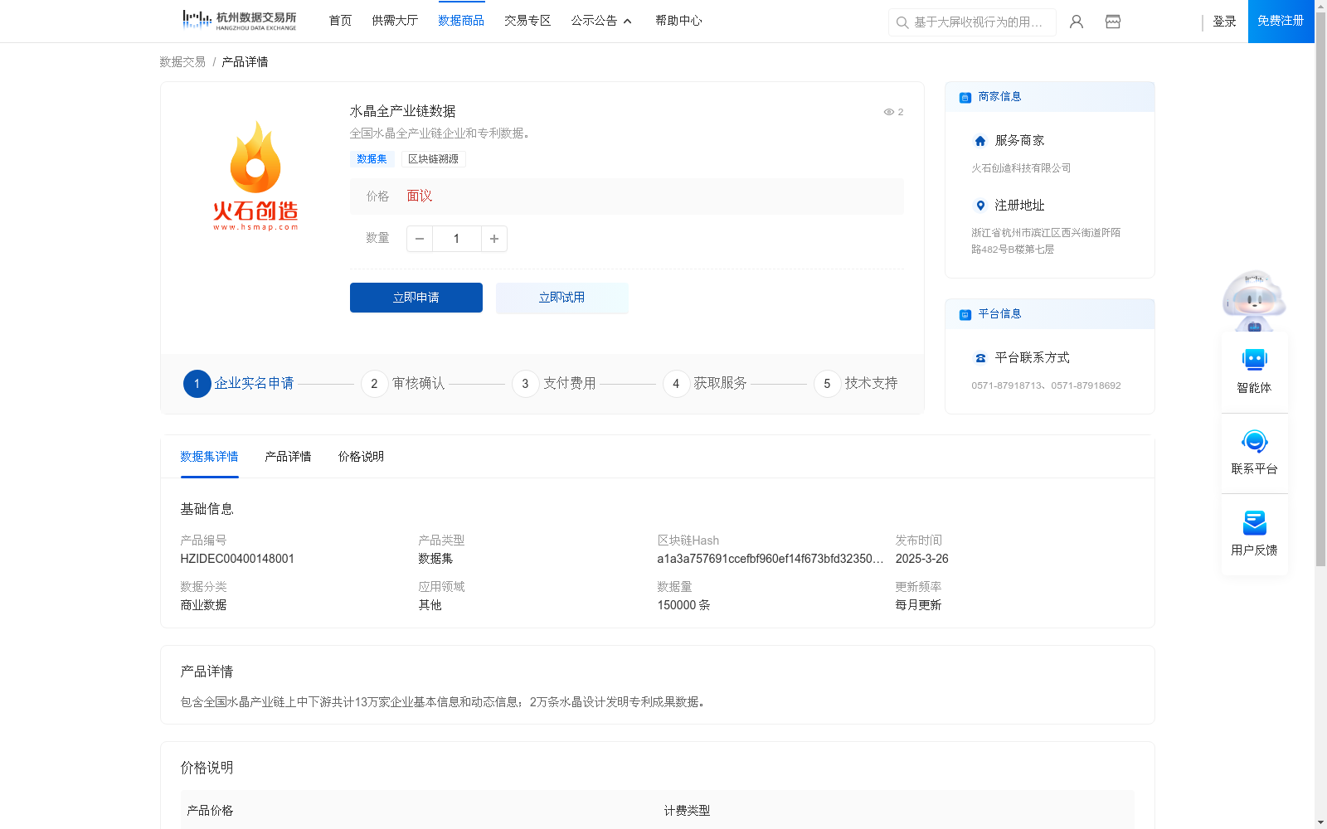Click the 火石创造 product logo image
1327x829 pixels.
(x=255, y=176)
